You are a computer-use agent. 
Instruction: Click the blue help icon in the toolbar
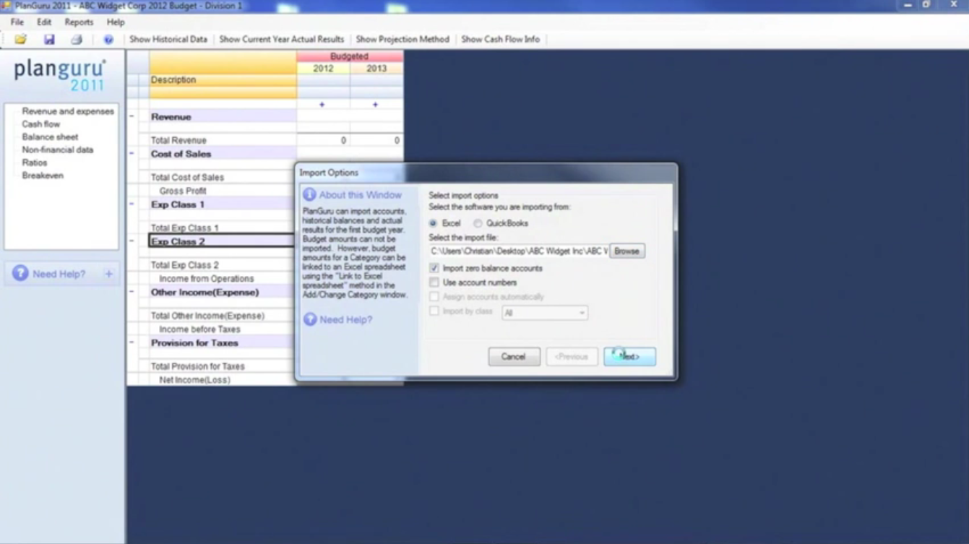(108, 40)
